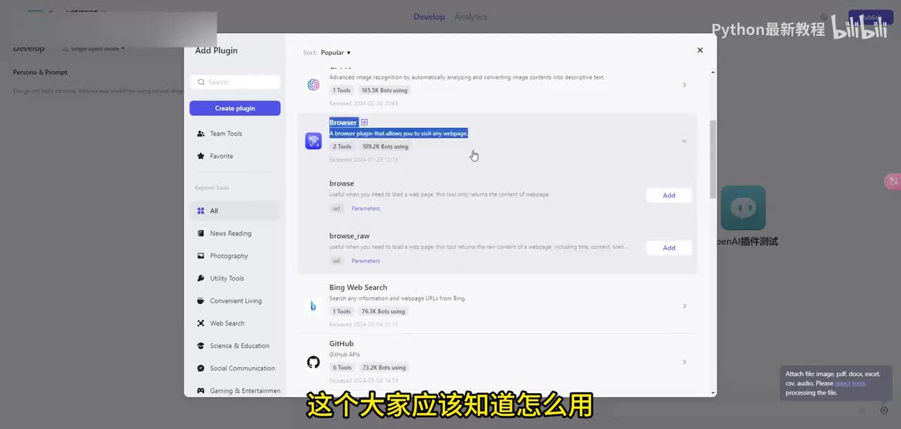Click the GitHub plugin logo icon
Screen dimensions: 901x429
point(313,362)
